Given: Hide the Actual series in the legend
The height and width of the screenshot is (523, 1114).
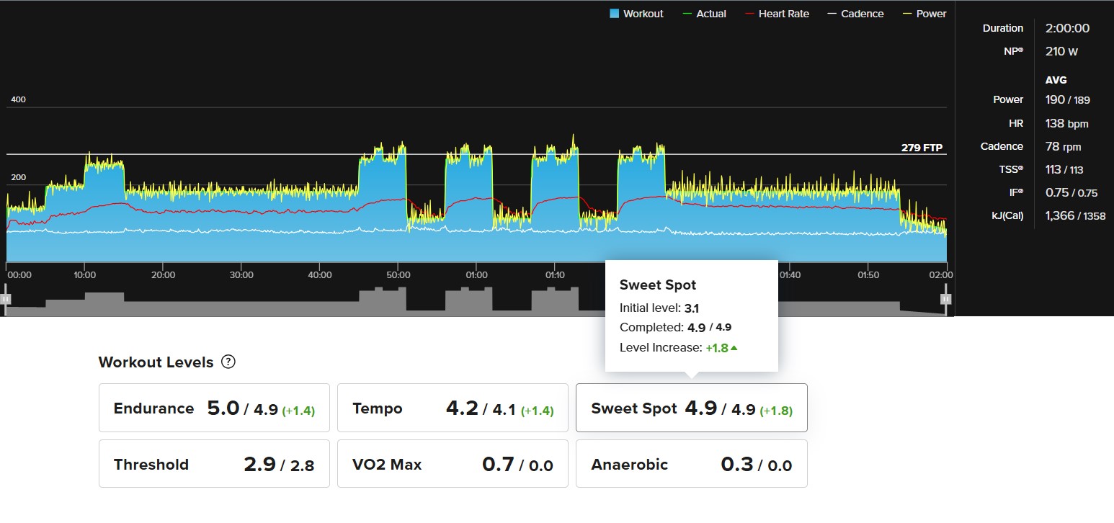Looking at the screenshot, I should (704, 14).
